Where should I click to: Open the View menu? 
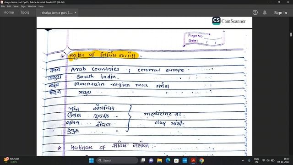pos(16,6)
